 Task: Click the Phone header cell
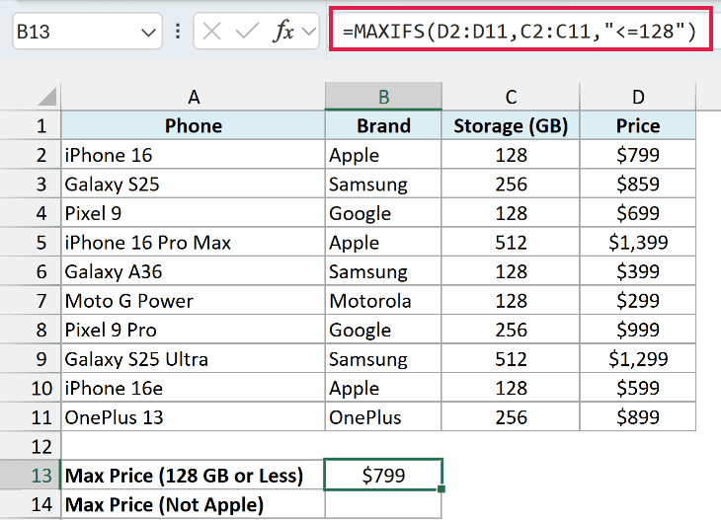pos(194,125)
